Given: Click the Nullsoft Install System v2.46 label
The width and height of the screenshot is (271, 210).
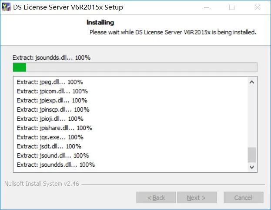Looking at the screenshot, I should [42, 184].
